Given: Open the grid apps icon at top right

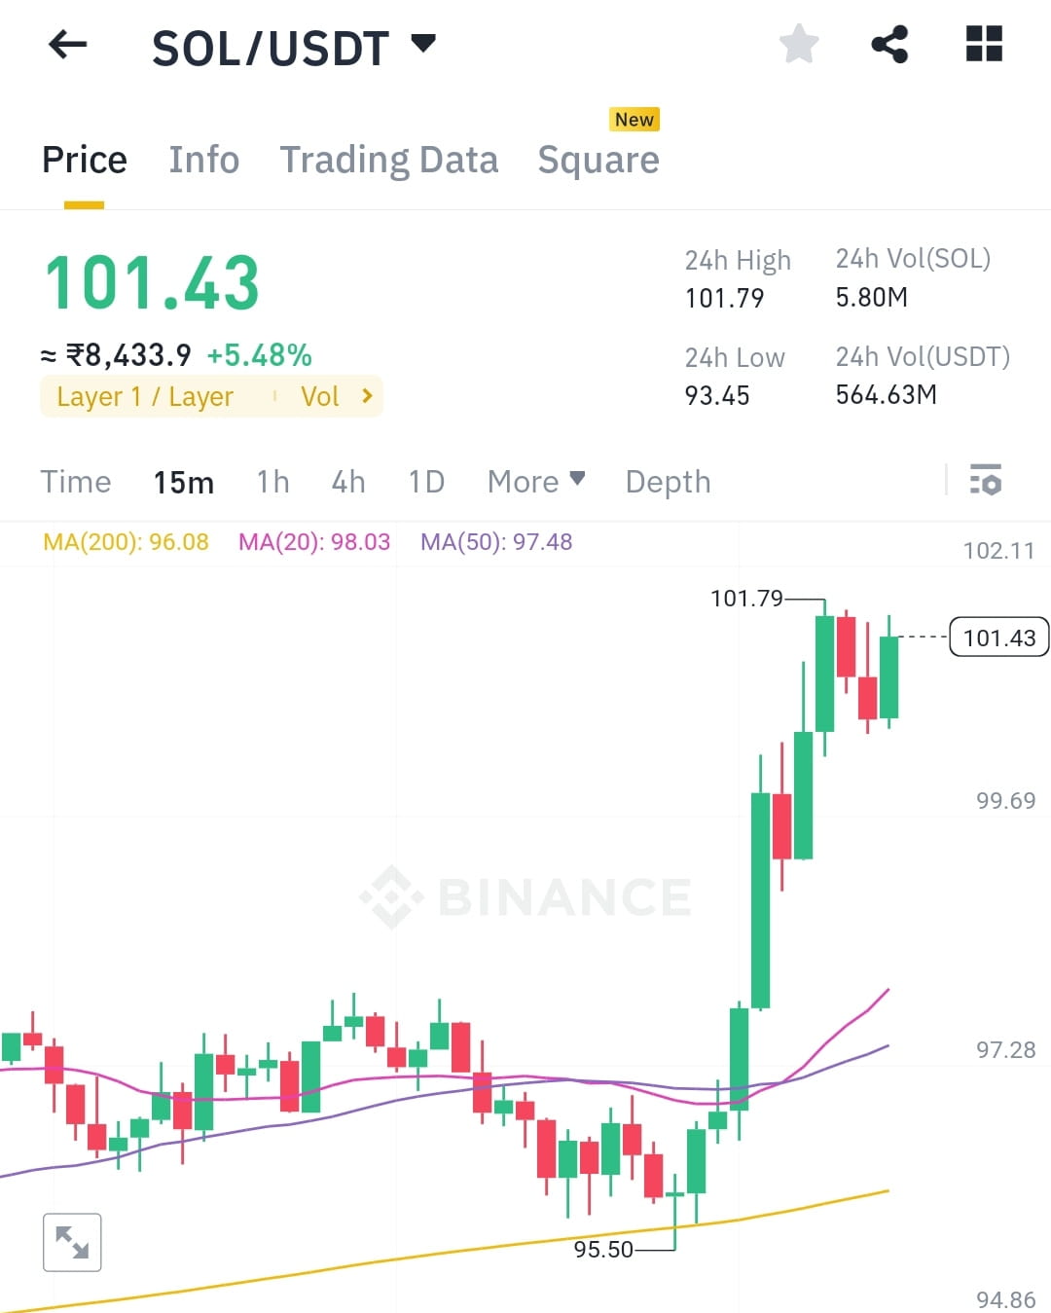Looking at the screenshot, I should [x=983, y=44].
